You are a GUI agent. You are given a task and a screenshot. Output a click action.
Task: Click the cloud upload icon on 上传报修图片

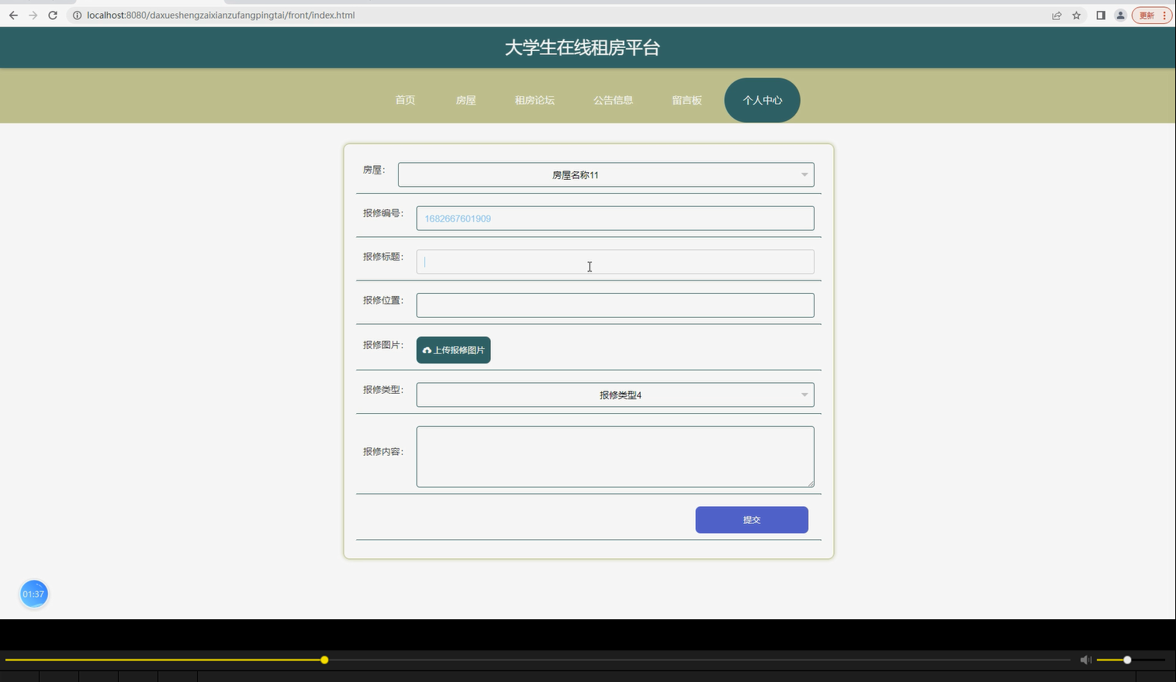coord(427,350)
